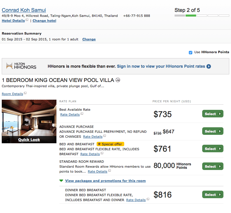Viewport: 231px width, 213px height.
Task: Click popup icon beside Dinner Bed Breakfast Rate Details
Action: pos(148,199)
